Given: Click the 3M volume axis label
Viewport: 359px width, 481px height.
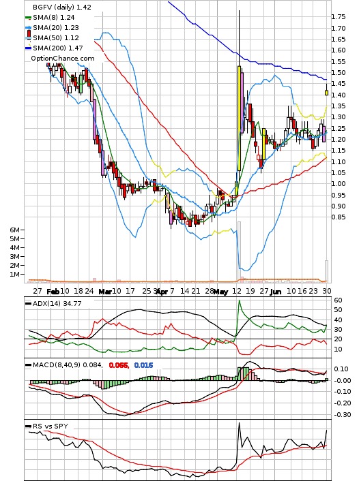Looking at the screenshot, I should pos(15,256).
